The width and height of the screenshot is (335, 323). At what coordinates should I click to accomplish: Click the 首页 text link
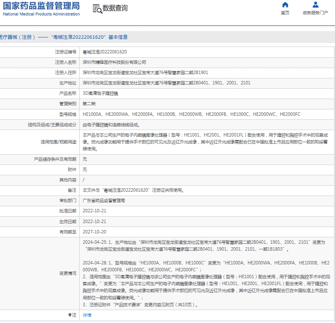(x=285, y=13)
